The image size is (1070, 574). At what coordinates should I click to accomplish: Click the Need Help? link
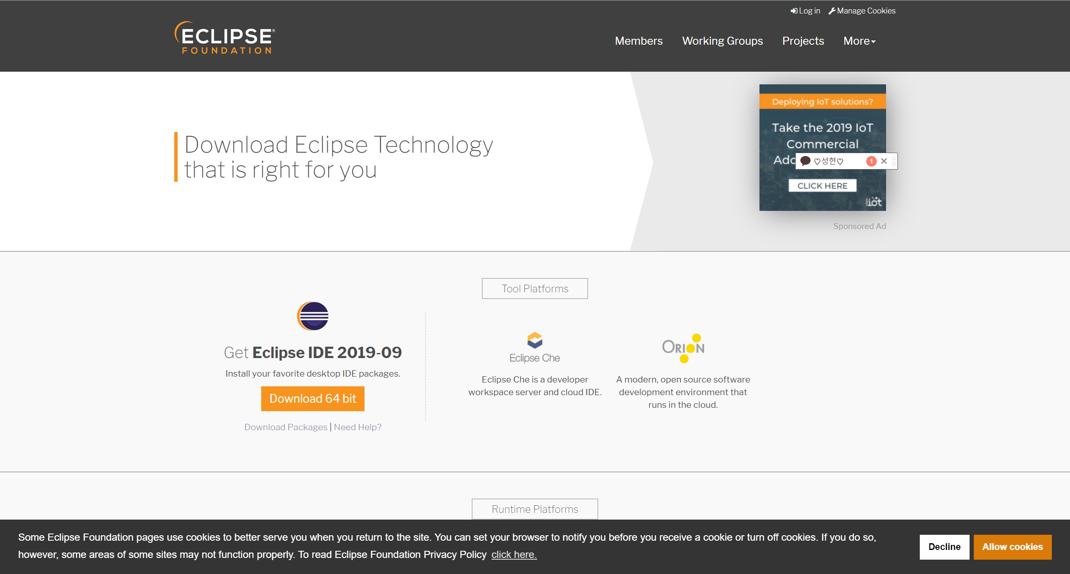(357, 427)
